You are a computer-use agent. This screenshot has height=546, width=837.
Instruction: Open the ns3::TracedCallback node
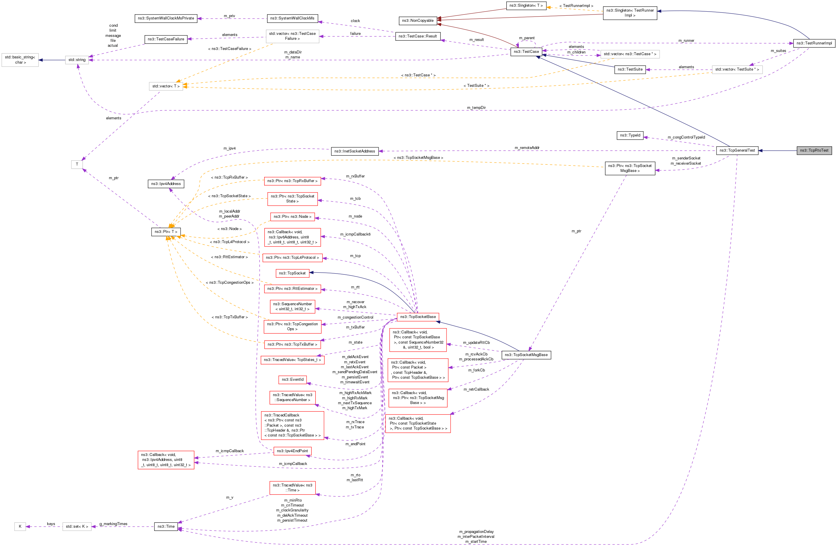pos(292,426)
